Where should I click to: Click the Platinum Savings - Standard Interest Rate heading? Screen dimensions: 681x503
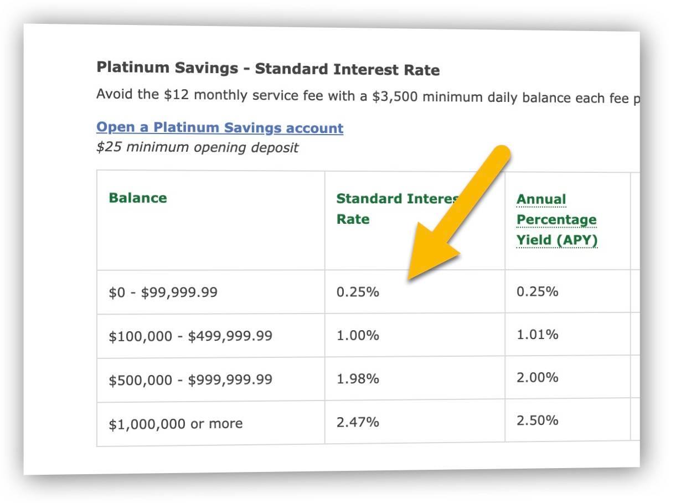[268, 69]
